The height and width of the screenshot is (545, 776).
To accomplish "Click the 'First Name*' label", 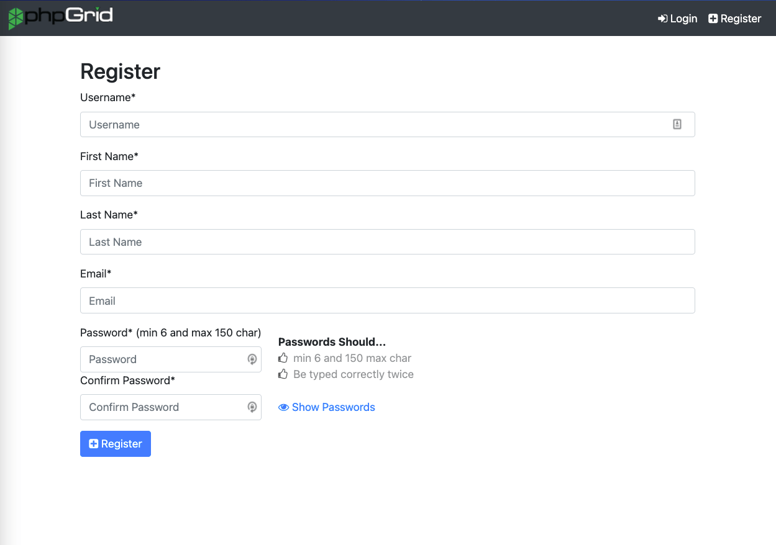I will tap(109, 156).
